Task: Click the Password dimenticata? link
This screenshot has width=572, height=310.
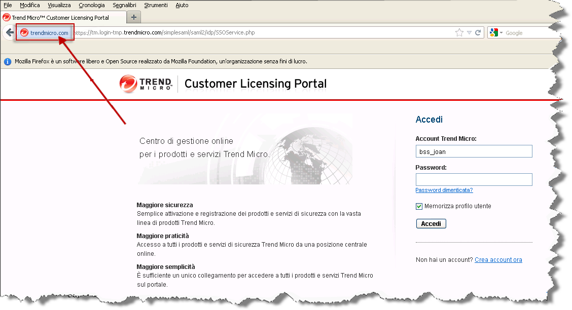Action: click(444, 190)
